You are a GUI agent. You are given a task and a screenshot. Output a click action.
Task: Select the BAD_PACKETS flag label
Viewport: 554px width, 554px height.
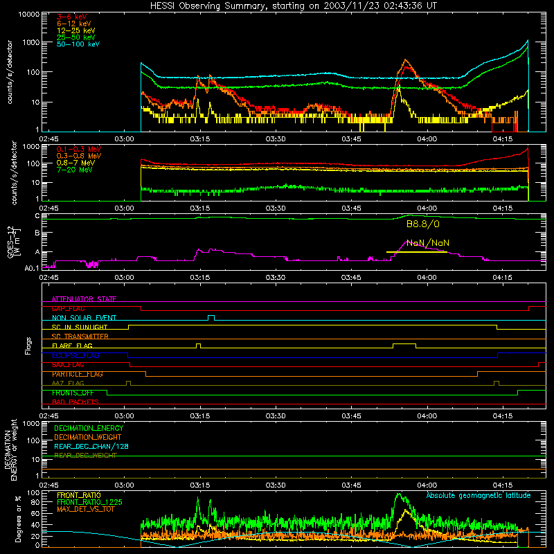tap(75, 402)
